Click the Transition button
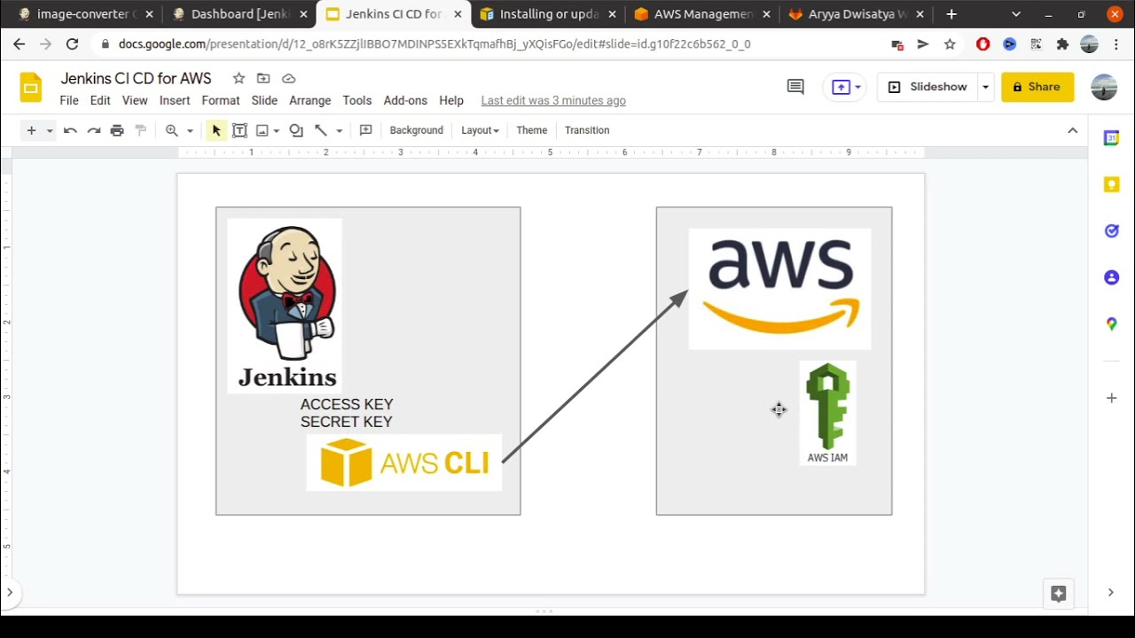This screenshot has width=1135, height=638. [587, 130]
